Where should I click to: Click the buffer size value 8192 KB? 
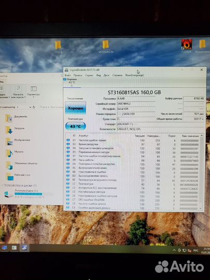pos(194,99)
